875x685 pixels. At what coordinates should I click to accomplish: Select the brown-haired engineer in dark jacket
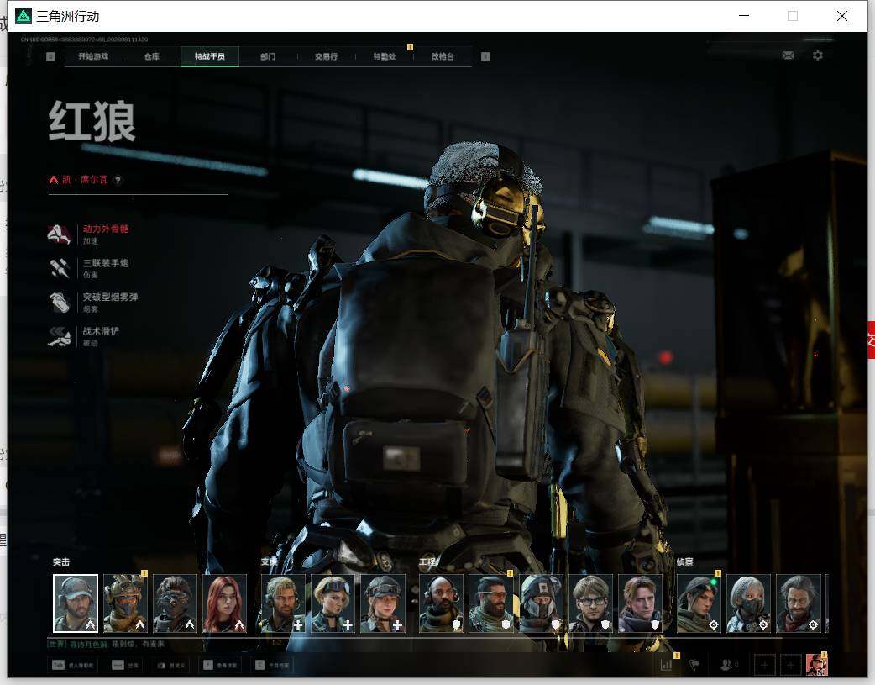[x=640, y=603]
